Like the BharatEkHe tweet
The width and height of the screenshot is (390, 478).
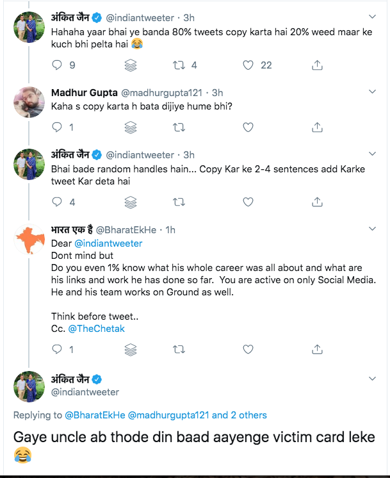(248, 349)
